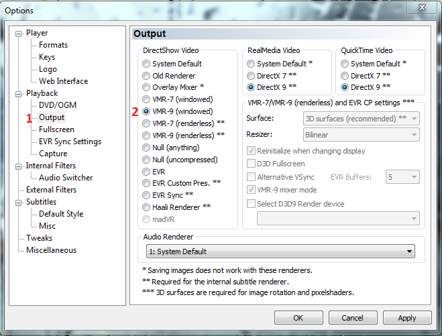Open the Tweaks page
The width and height of the screenshot is (442, 336).
tap(39, 238)
